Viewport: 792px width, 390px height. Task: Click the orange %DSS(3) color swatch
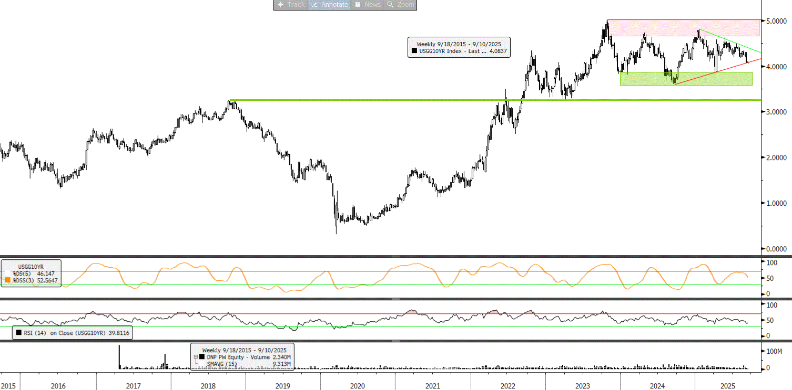(x=7, y=281)
